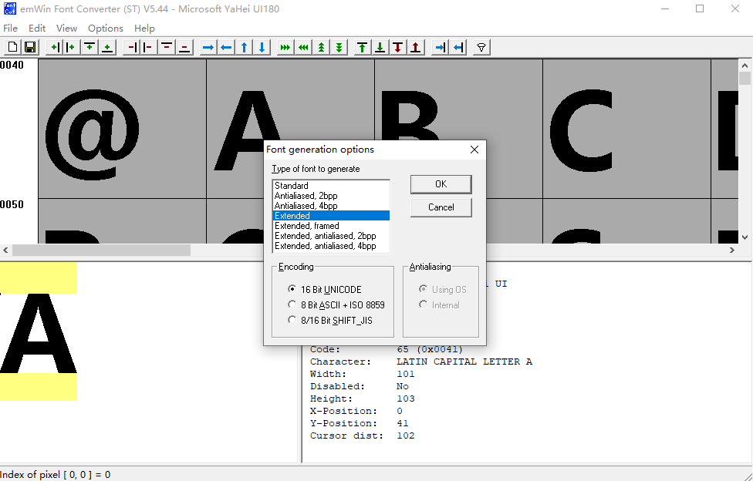Click the status bar pixel index text
The height and width of the screenshot is (481, 753).
point(56,475)
